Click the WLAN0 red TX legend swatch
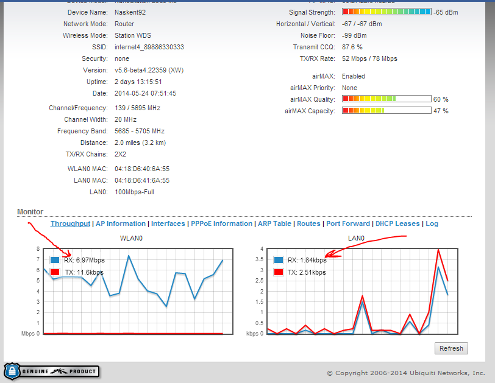This screenshot has width=495, height=383. pyautogui.click(x=55, y=272)
